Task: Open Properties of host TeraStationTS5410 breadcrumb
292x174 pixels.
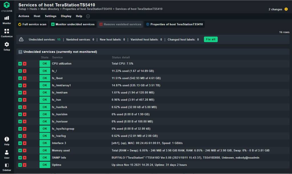Action: pos(87,9)
